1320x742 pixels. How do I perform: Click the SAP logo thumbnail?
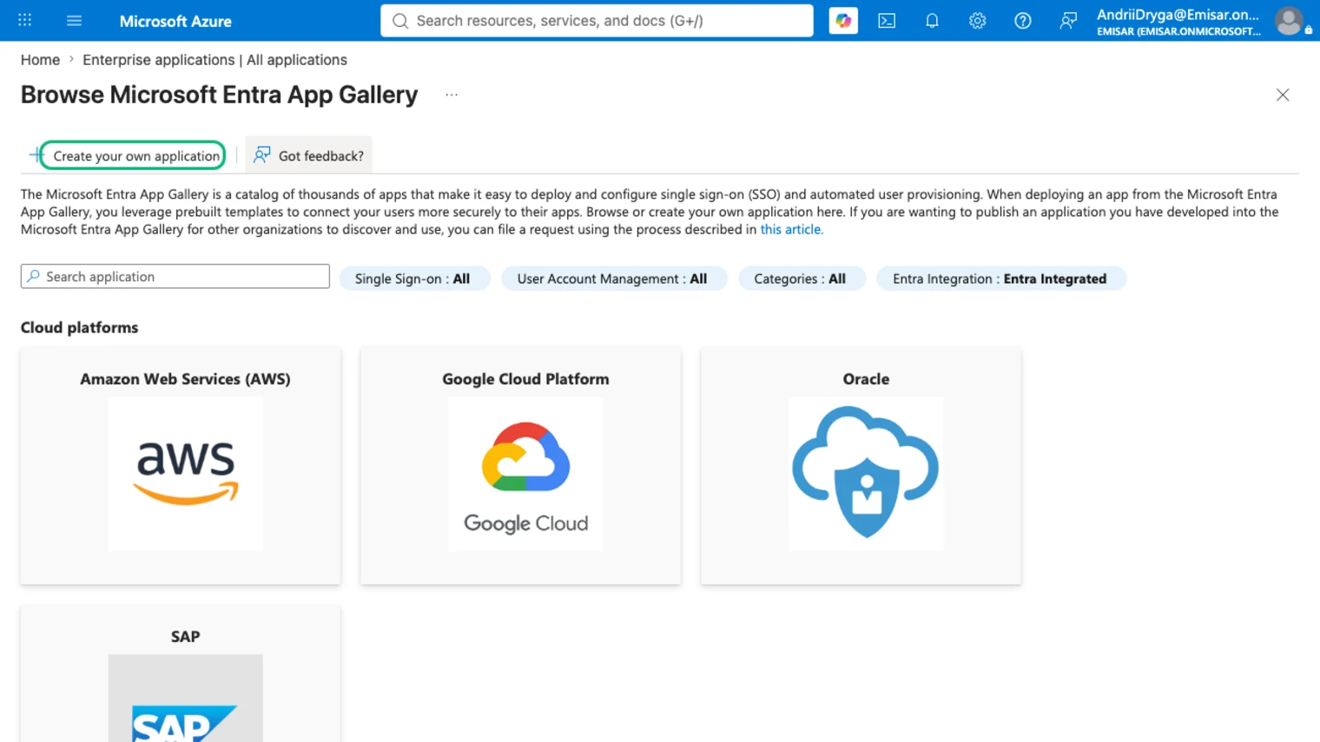185,699
